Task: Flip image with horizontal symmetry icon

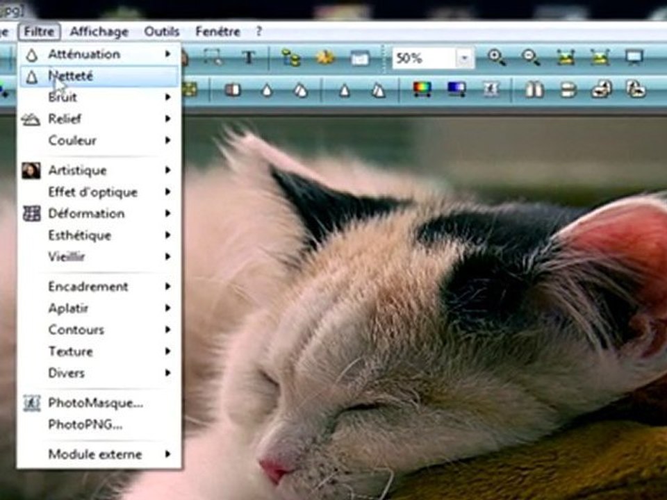Action: (535, 90)
